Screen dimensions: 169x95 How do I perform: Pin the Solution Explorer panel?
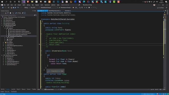pyautogui.click(x=34, y=11)
